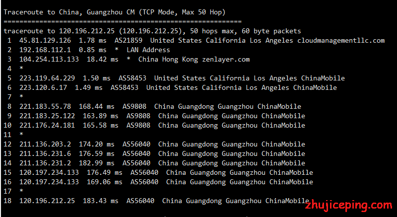Select hop 1 IP 45.81.129.126
The width and height of the screenshot is (397, 217).
tap(45, 41)
